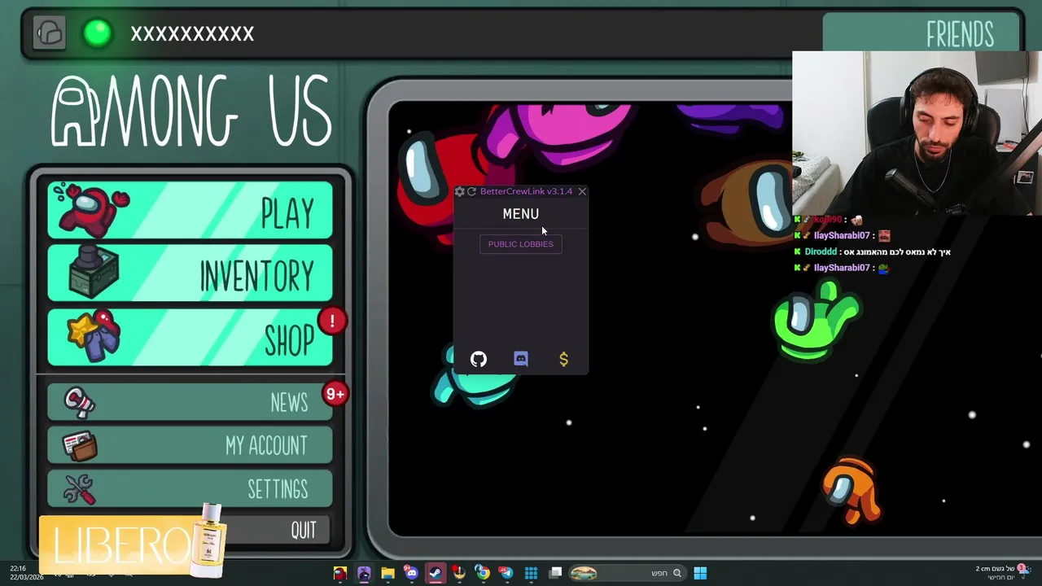
Task: Click the BetterCrewLink v3.1.4 title text
Action: point(526,191)
